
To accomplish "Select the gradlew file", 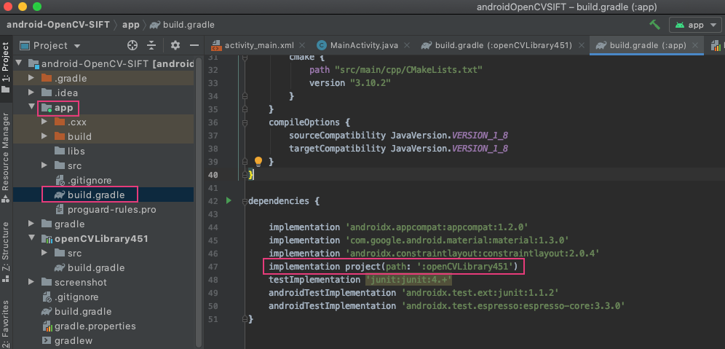I will (x=66, y=341).
